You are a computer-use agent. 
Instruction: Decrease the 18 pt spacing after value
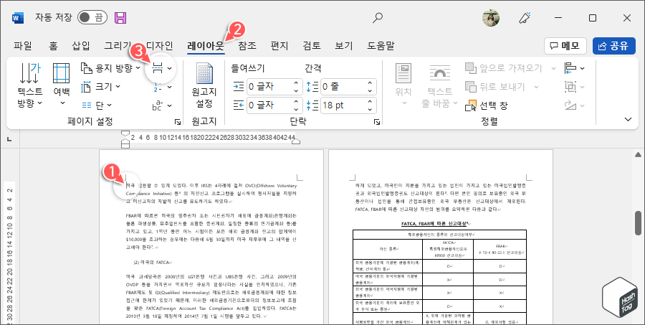click(371, 110)
